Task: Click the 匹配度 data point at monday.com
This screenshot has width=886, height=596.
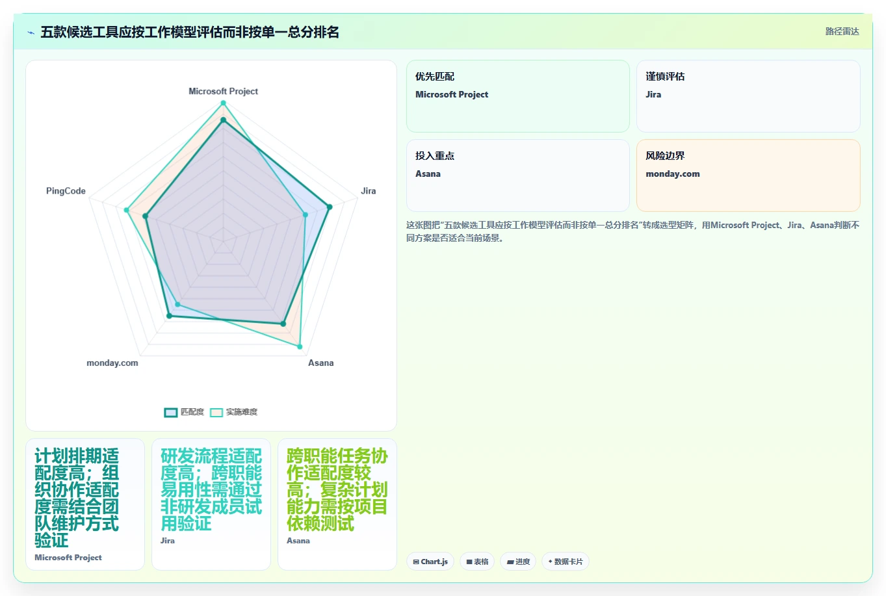Action: 169,316
